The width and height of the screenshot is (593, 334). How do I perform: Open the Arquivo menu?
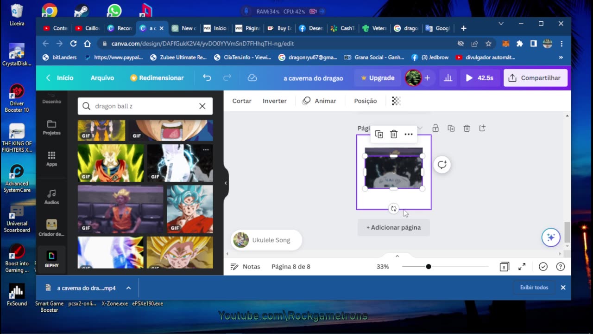point(102,78)
